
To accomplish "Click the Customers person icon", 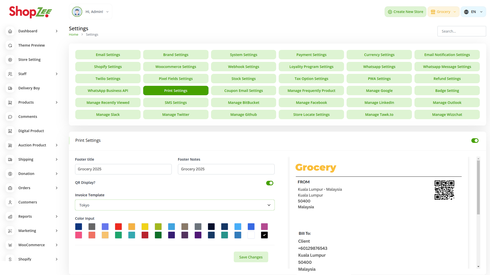I will click(x=10, y=202).
